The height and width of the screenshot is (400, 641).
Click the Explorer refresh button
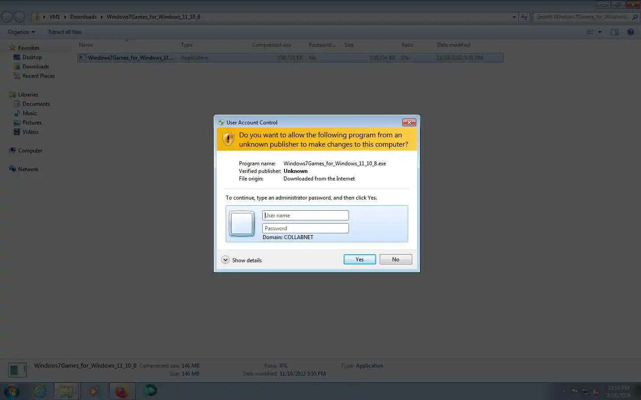524,17
